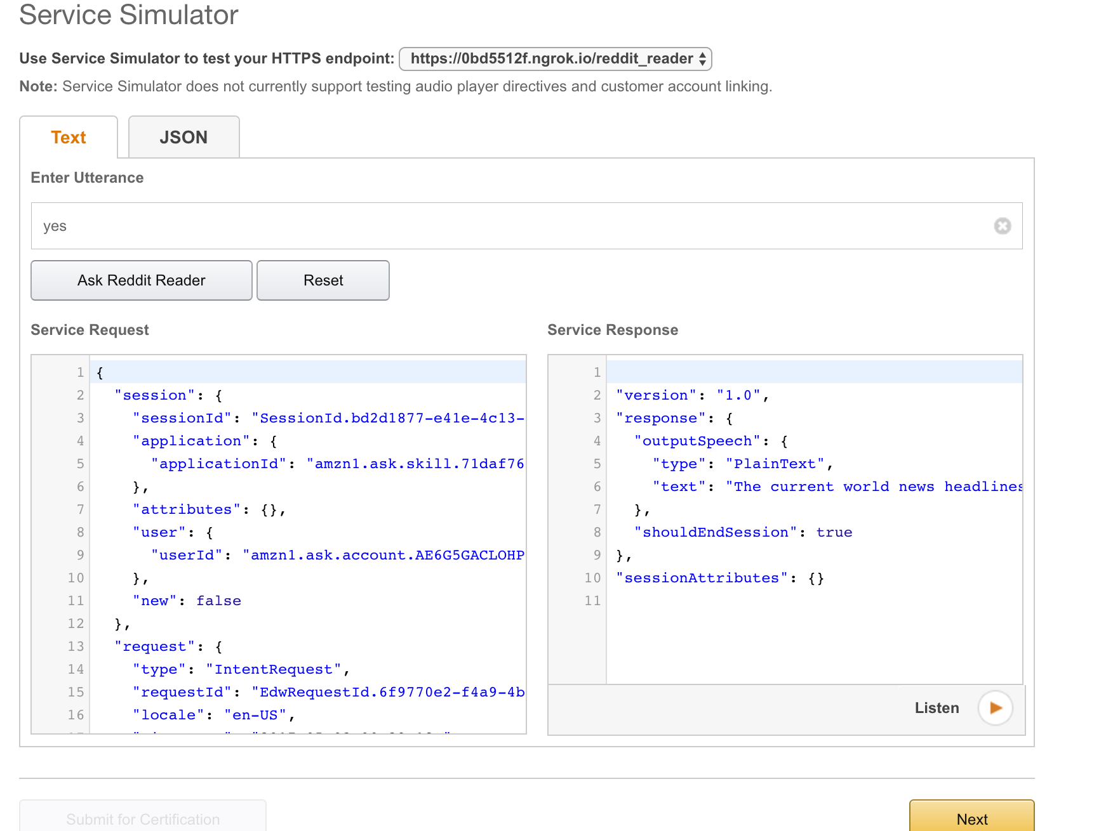This screenshot has height=831, width=1120.
Task: Focus the Enter Utterance input field
Action: 526,226
